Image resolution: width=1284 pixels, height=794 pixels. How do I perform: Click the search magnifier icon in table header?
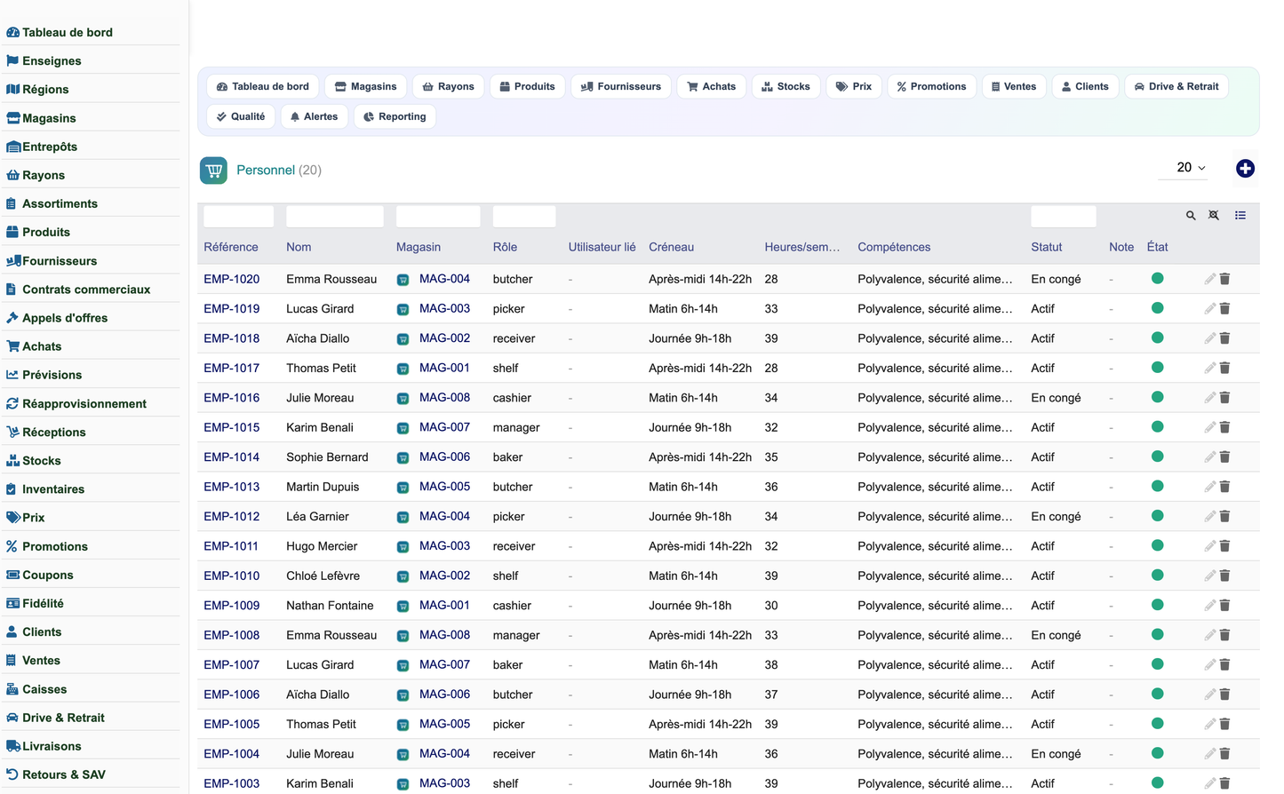tap(1191, 216)
